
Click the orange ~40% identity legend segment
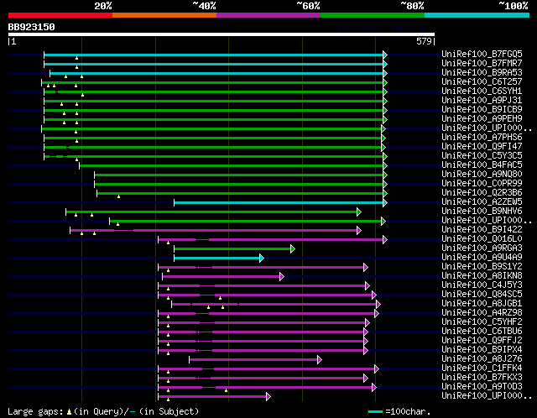(164, 15)
